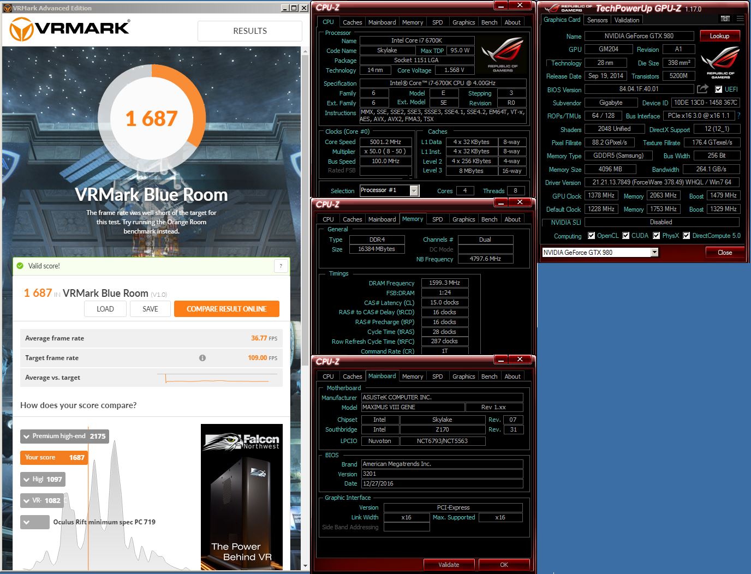The width and height of the screenshot is (751, 574).
Task: Click the Subvendor Gigabyte field
Action: coord(610,103)
